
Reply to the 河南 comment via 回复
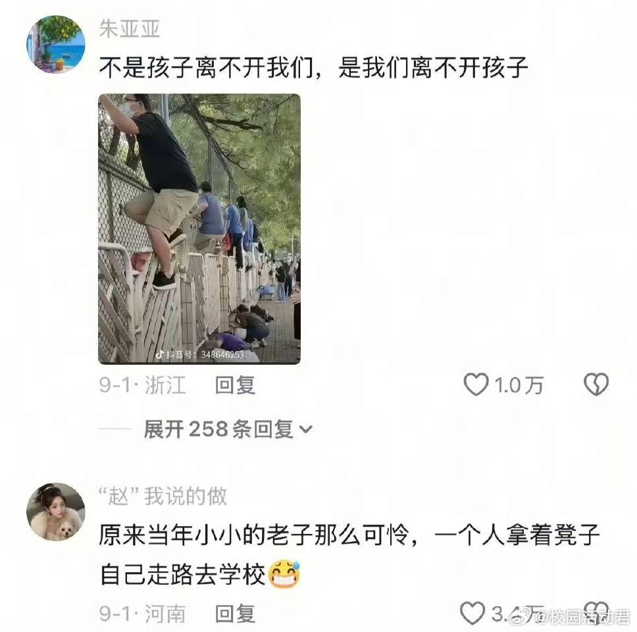[235, 614]
